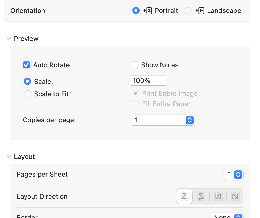Collapse the Preview section chevron
Screen dimensions: 260x218
[x=9, y=39]
